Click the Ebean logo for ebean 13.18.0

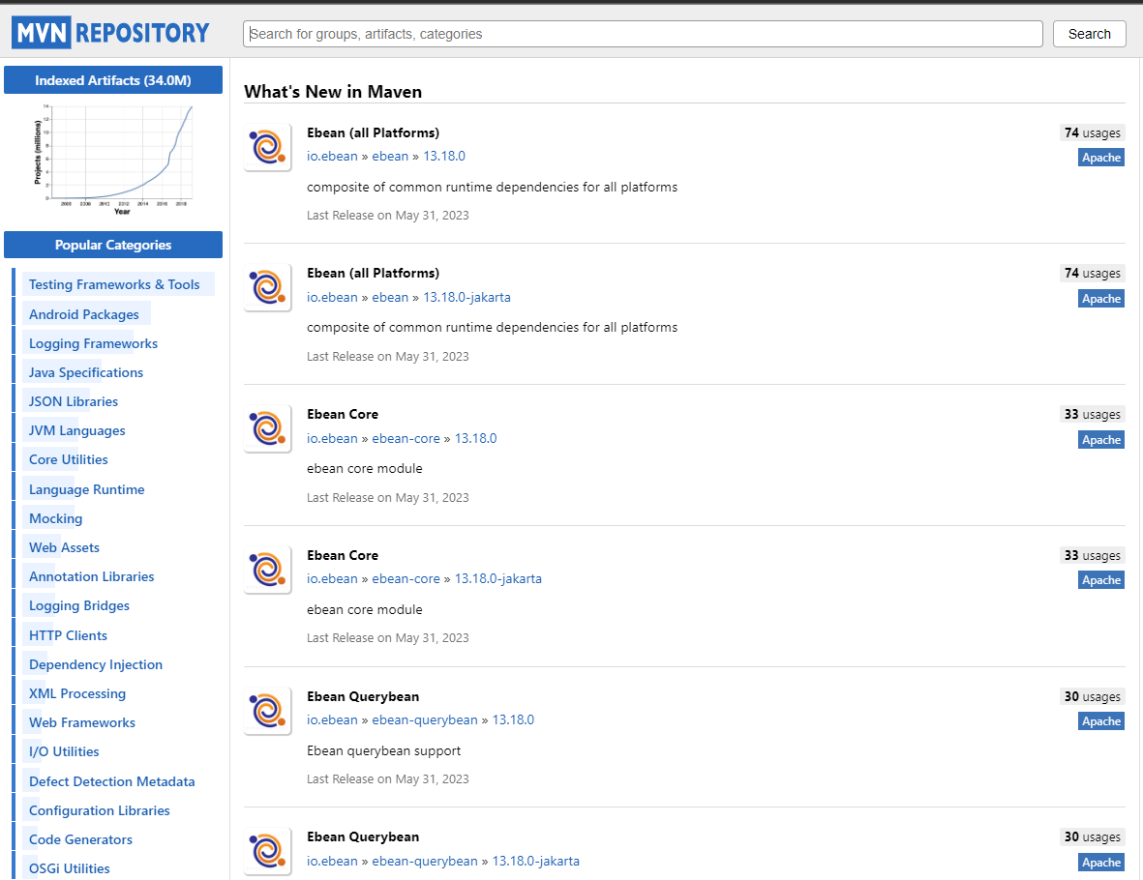tap(267, 147)
